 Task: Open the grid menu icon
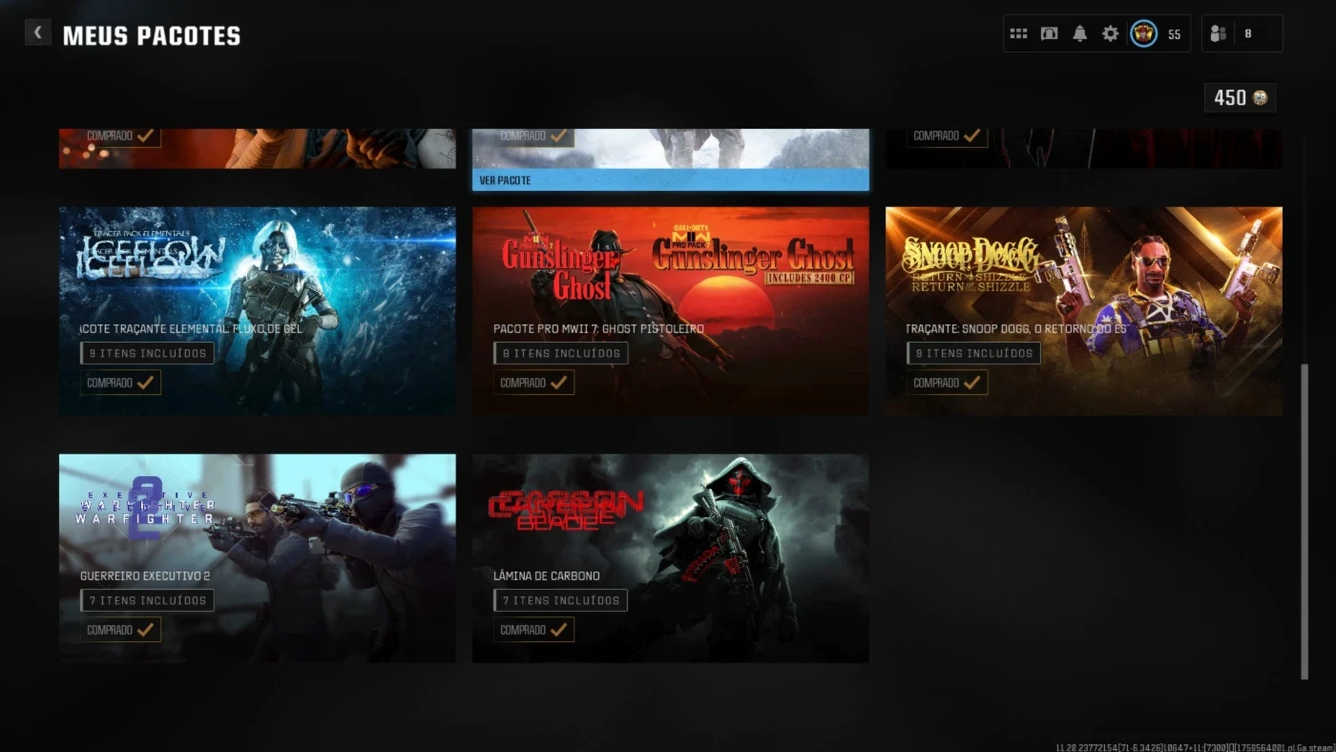point(1018,33)
